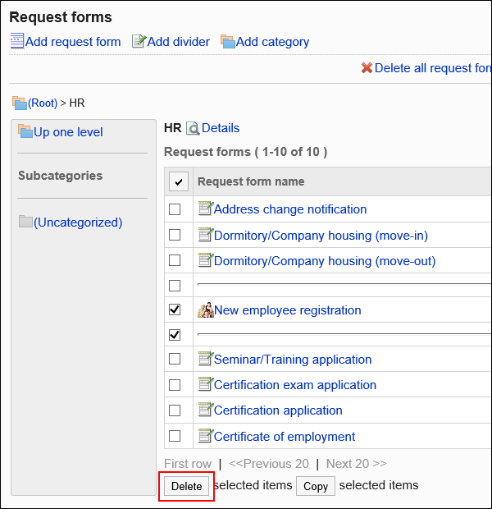Toggle the select-all checkbox in the header
492x509 pixels.
pos(179,181)
